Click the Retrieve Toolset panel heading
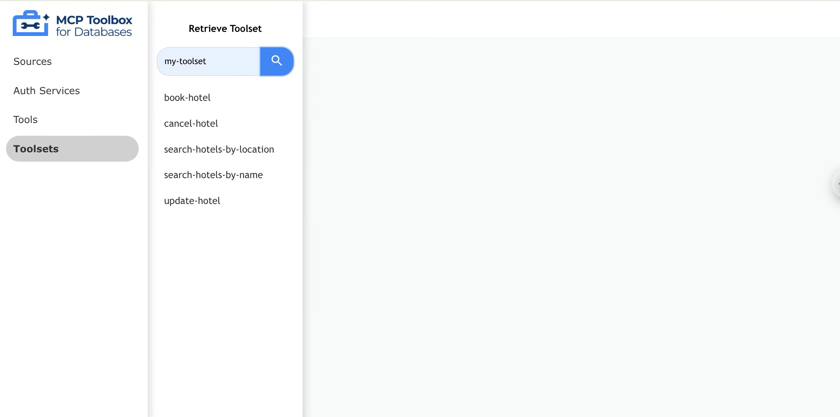 click(x=225, y=28)
